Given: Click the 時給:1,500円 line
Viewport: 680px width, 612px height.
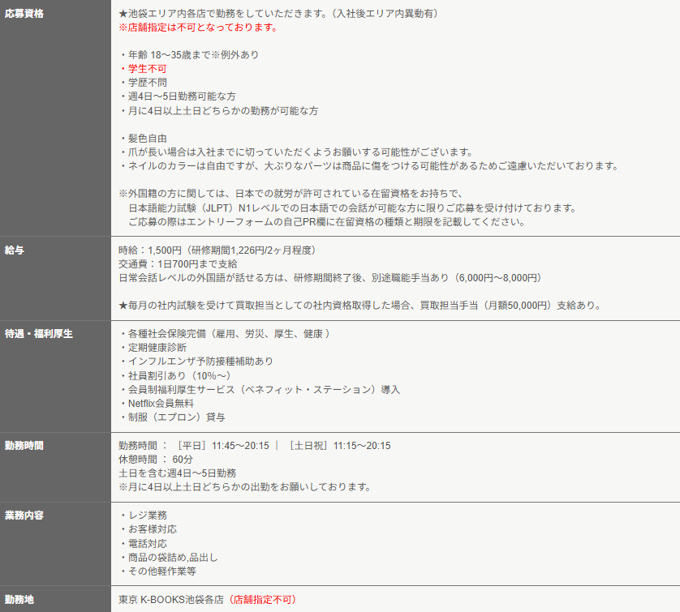Looking at the screenshot, I should [x=219, y=250].
